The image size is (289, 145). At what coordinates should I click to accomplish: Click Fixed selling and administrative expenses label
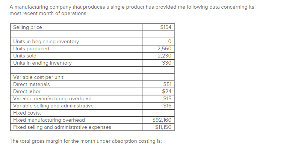click(x=62, y=127)
